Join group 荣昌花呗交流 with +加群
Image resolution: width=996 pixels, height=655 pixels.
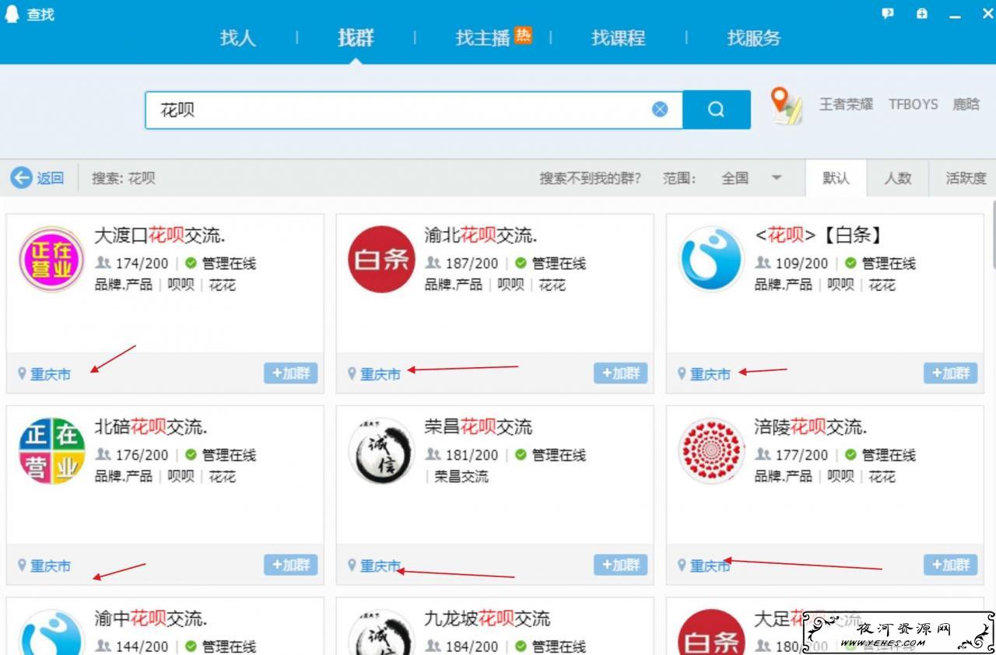(x=620, y=565)
